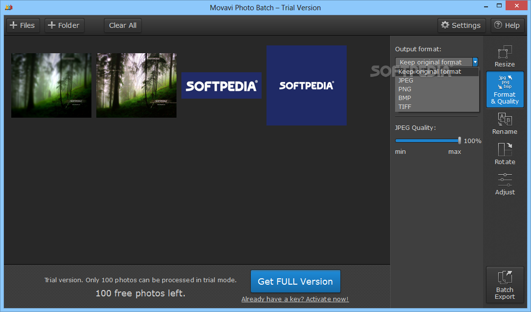Viewport: 531px width, 312px height.
Task: Choose PNG output format
Action: tap(437, 89)
